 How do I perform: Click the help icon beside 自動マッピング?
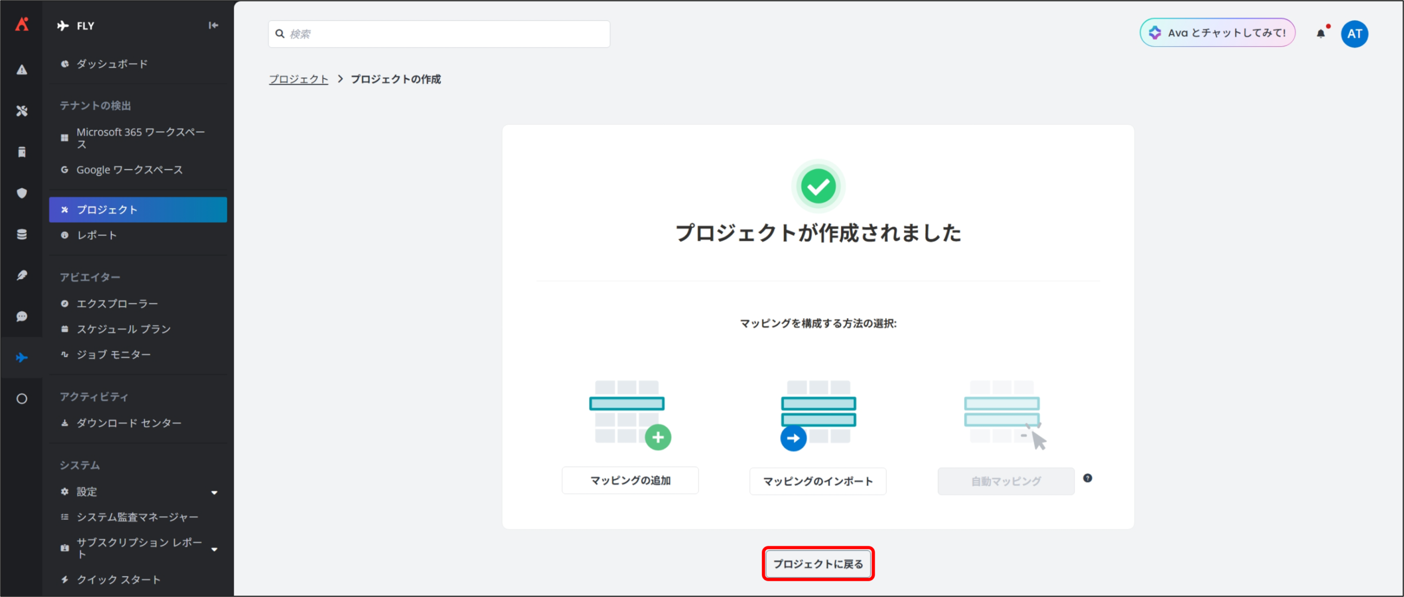(x=1088, y=478)
